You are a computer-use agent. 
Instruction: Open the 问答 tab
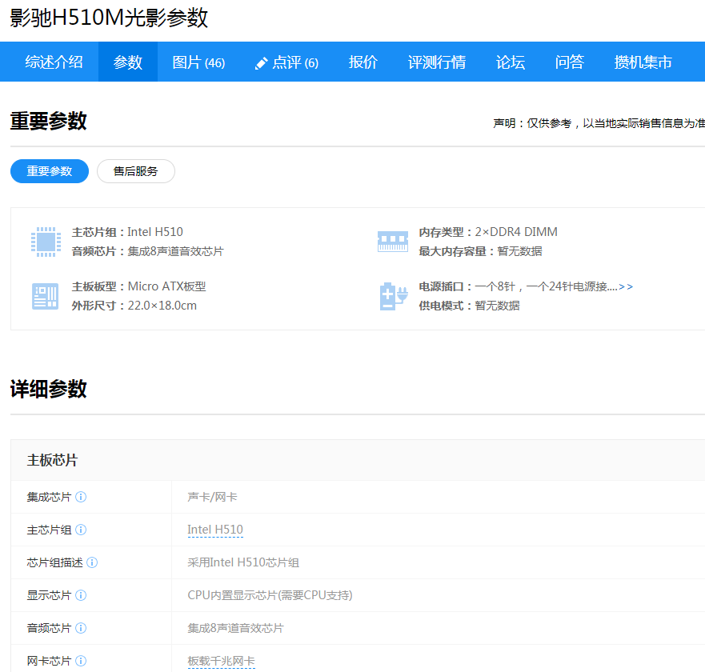point(569,62)
